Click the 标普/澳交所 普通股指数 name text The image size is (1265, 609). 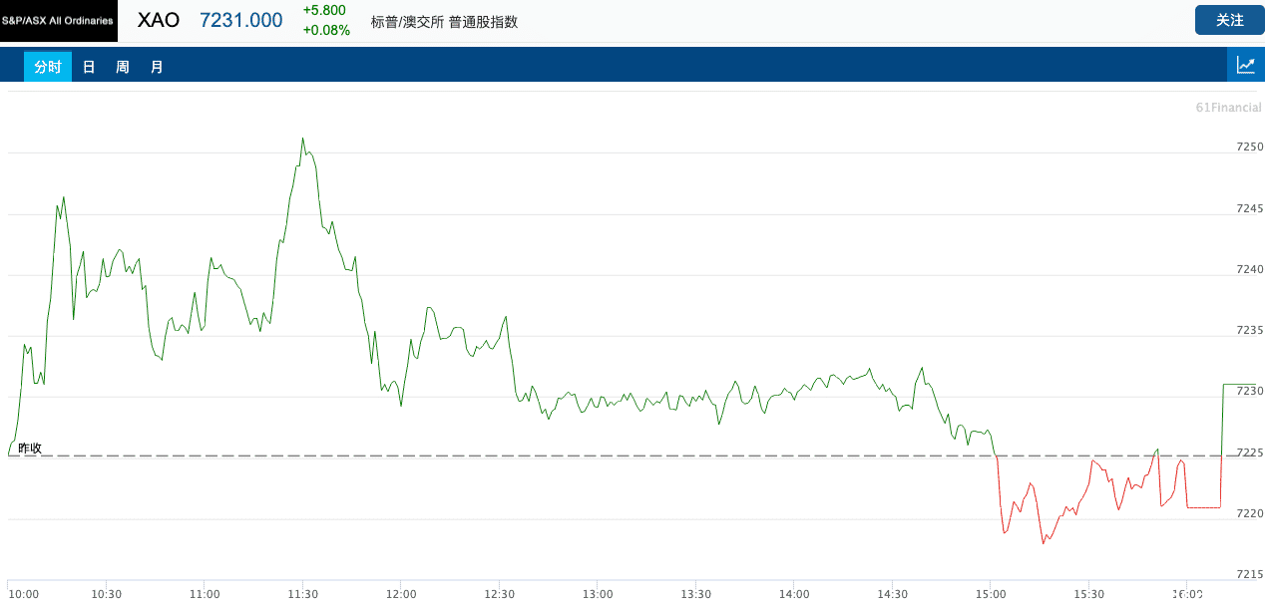pyautogui.click(x=444, y=21)
